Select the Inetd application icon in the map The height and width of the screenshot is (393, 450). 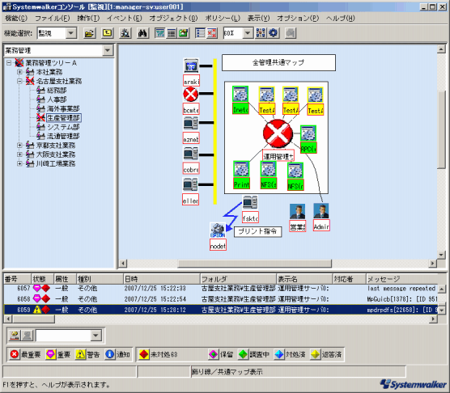click(x=240, y=94)
